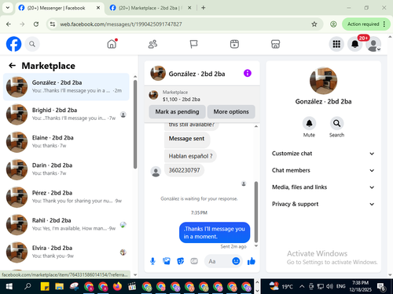Expand the Chat members section

323,170
